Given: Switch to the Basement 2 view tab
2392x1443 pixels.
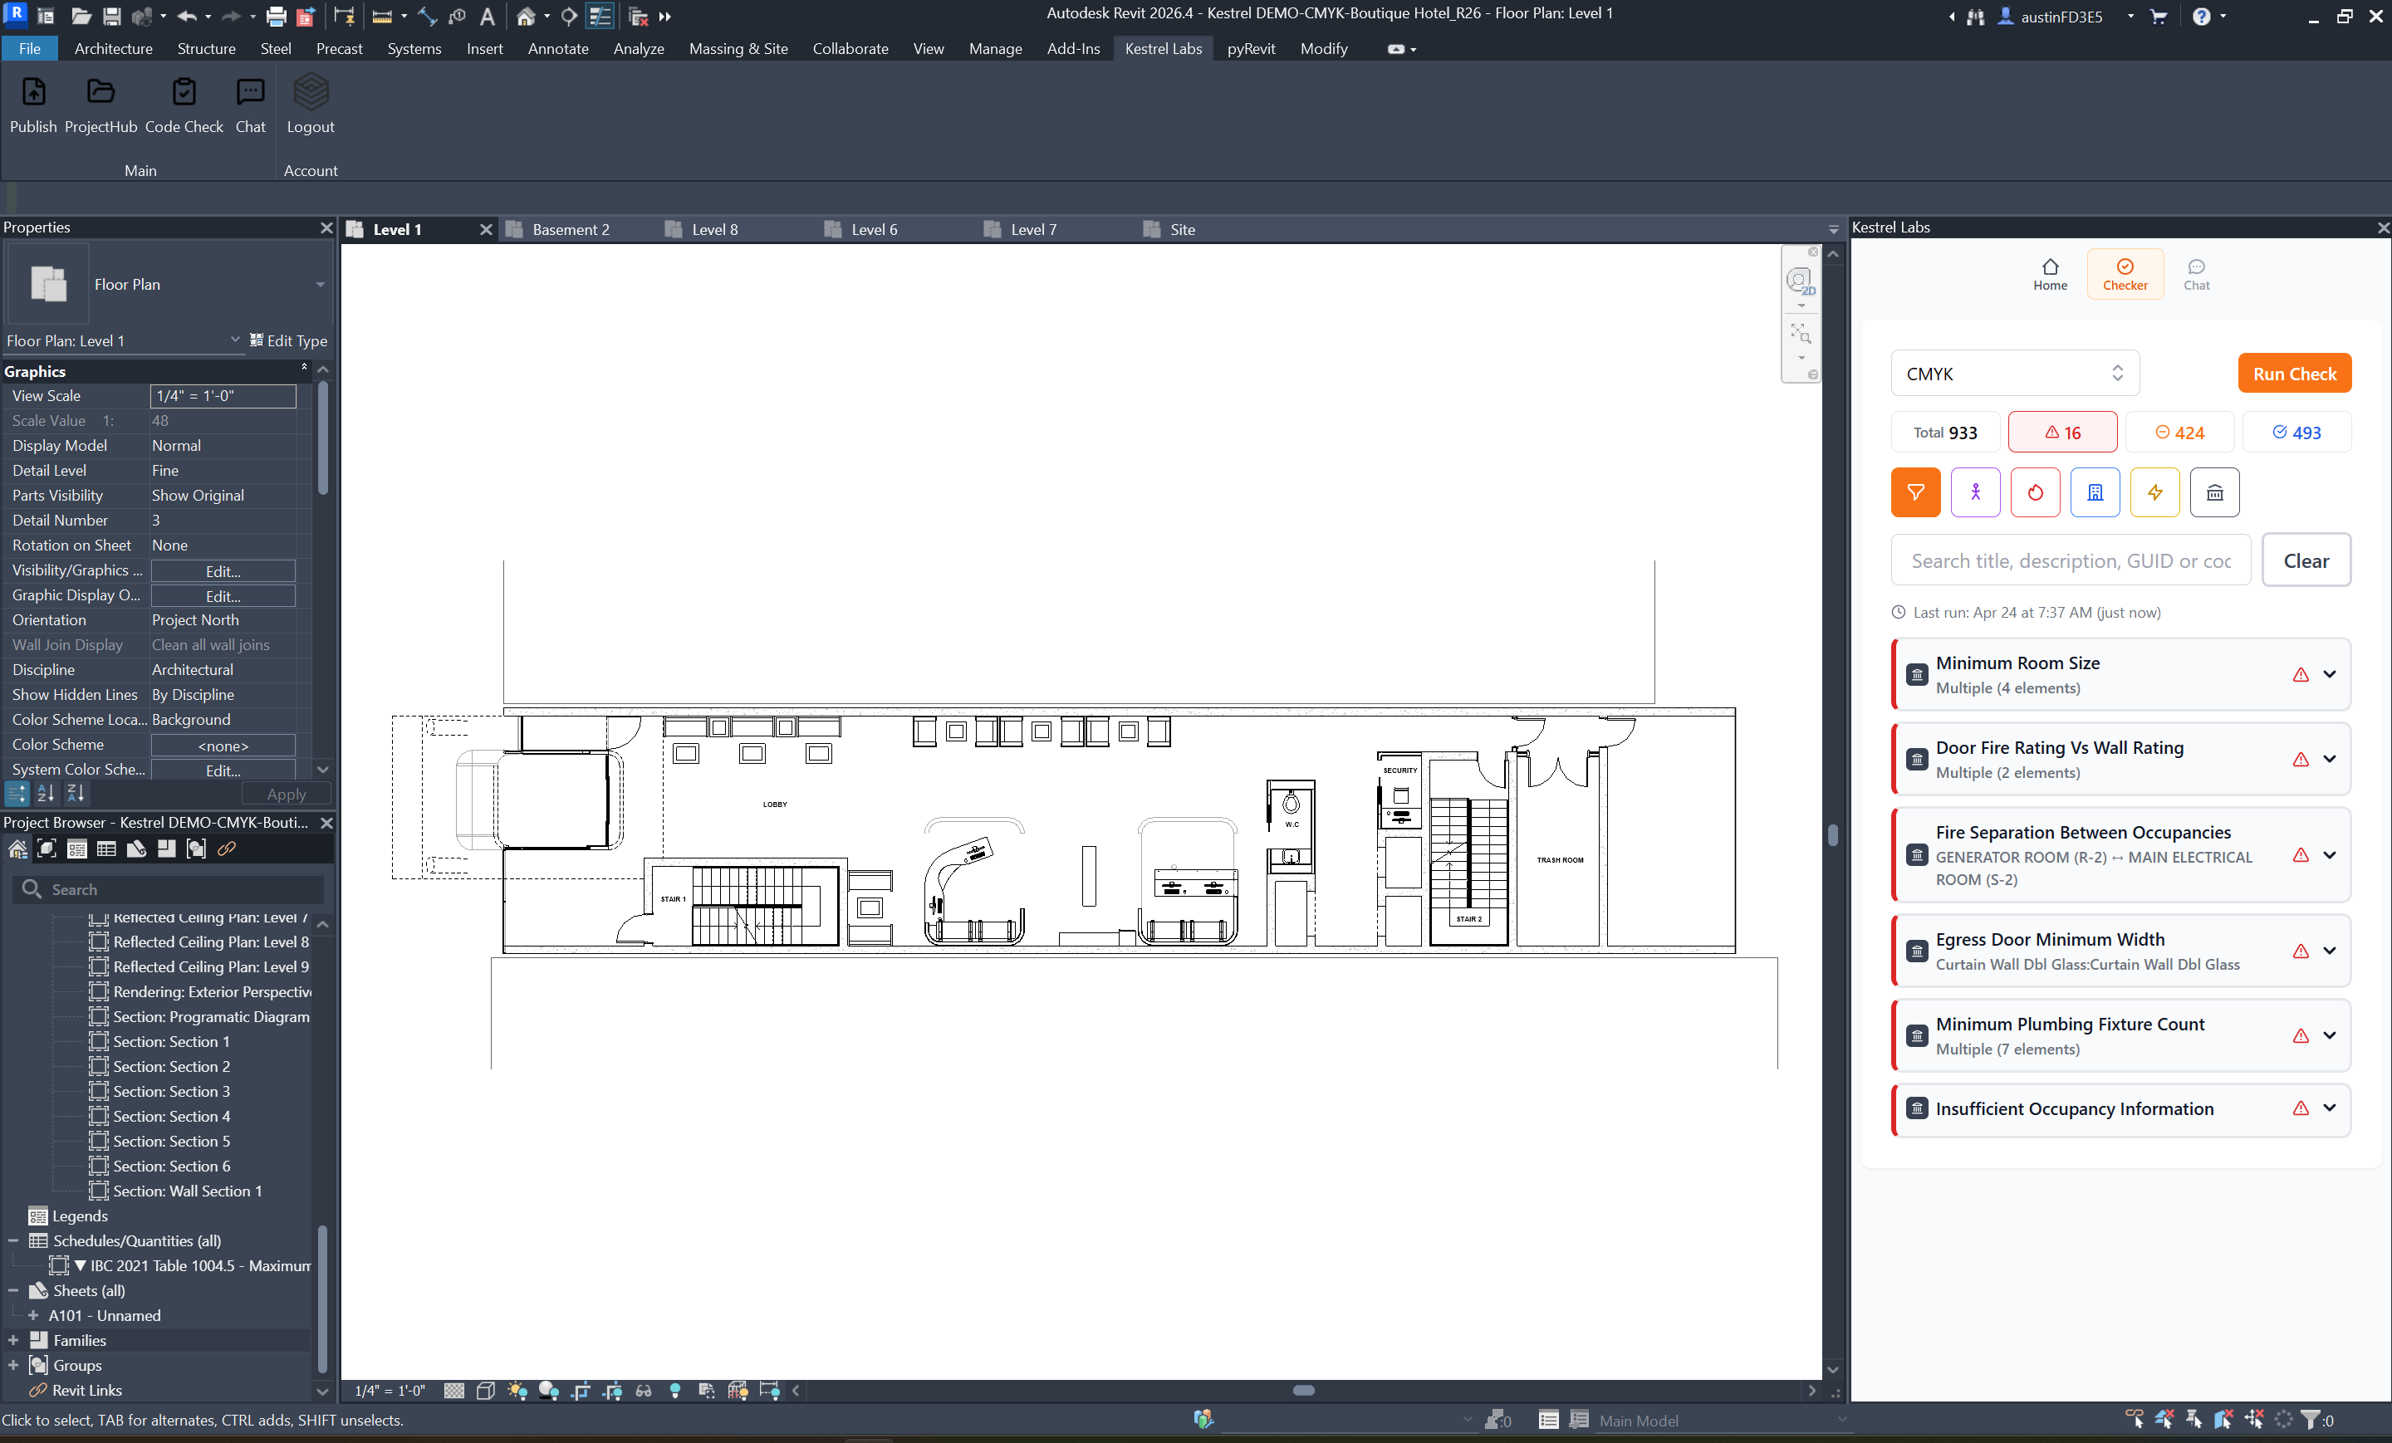Looking at the screenshot, I should pyautogui.click(x=571, y=230).
